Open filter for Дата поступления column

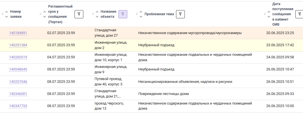pos(299,14)
